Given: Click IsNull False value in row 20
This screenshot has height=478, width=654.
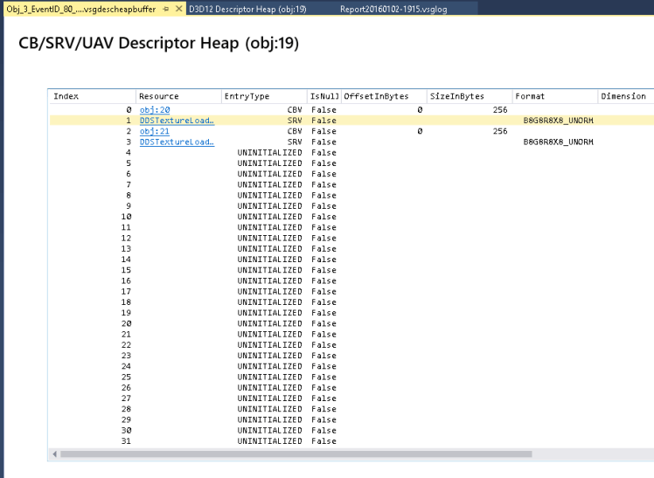Looking at the screenshot, I should (324, 324).
